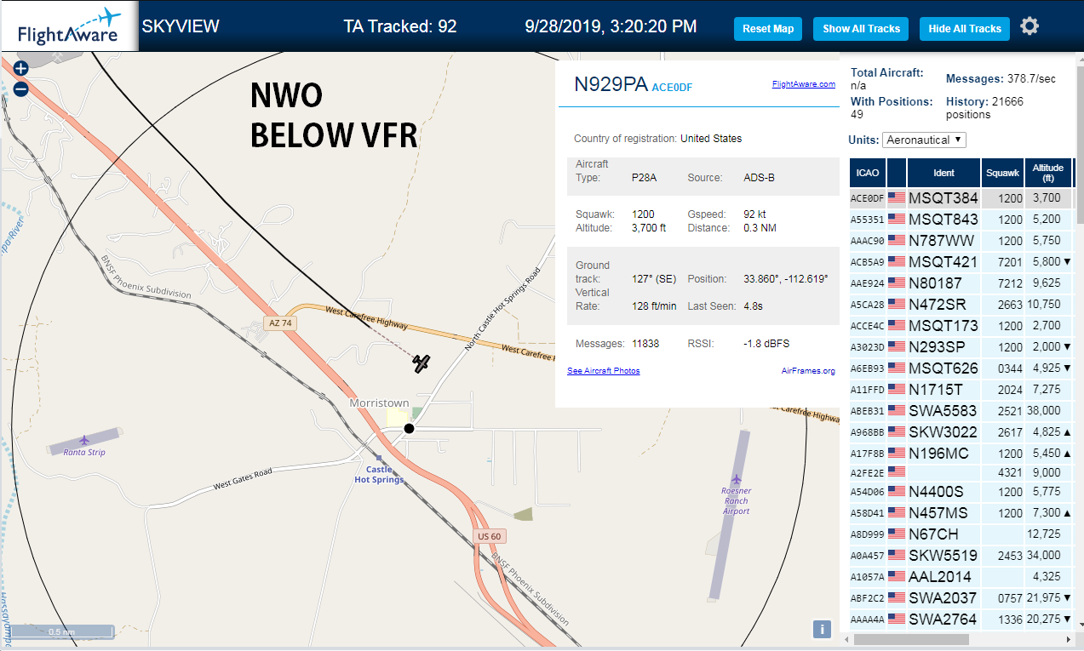
Task: Zoom in the map with plus button
Action: [x=21, y=68]
